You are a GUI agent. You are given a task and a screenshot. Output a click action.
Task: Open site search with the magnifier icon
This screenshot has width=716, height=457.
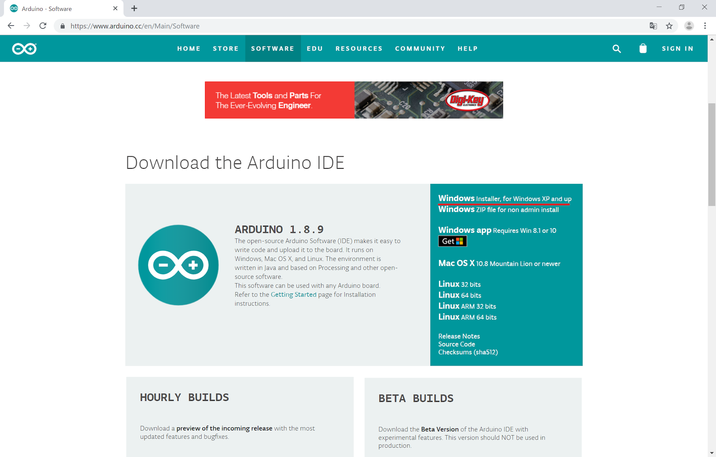pyautogui.click(x=616, y=48)
